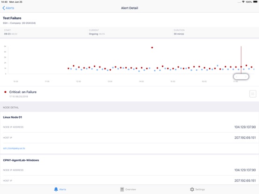Open the Alerts tab with the bell icon

coord(60,189)
